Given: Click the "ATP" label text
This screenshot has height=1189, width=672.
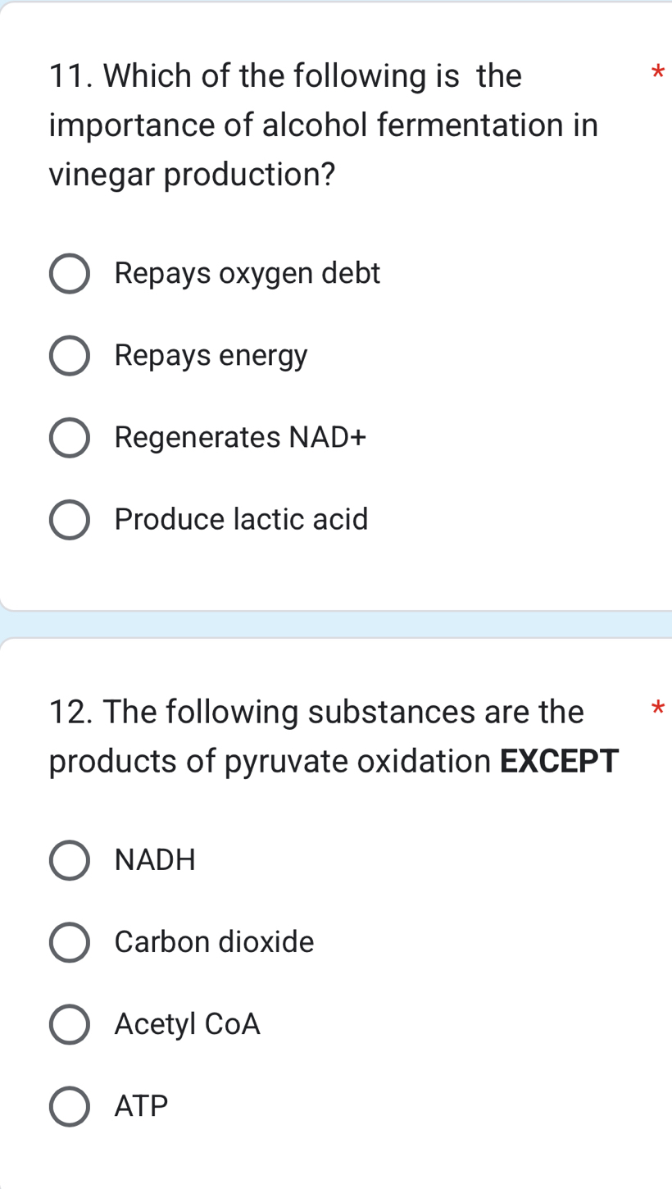Looking at the screenshot, I should click(x=140, y=1105).
